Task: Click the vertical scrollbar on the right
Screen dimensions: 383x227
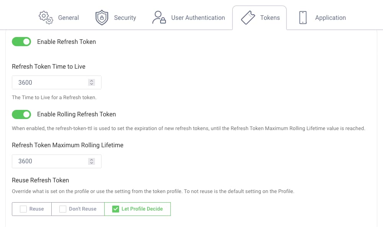Action: (x=380, y=76)
